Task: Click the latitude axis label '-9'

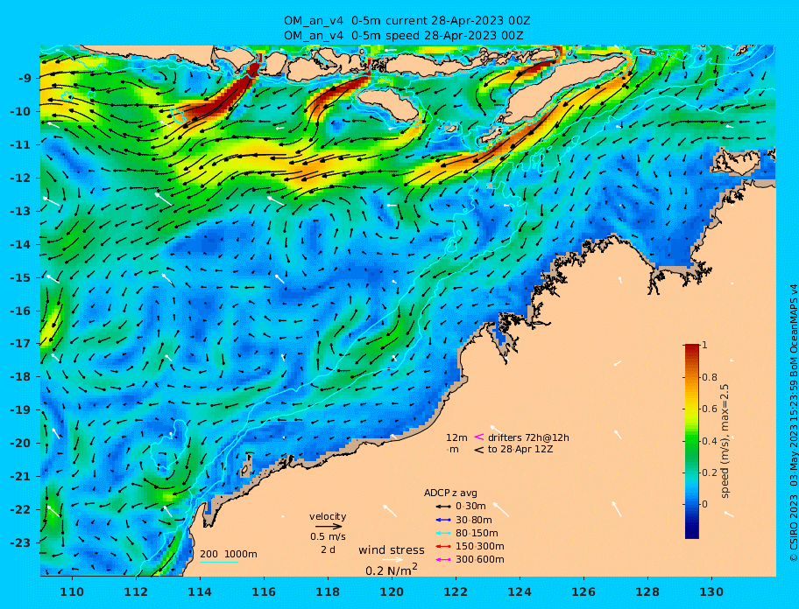Action: click(x=25, y=79)
